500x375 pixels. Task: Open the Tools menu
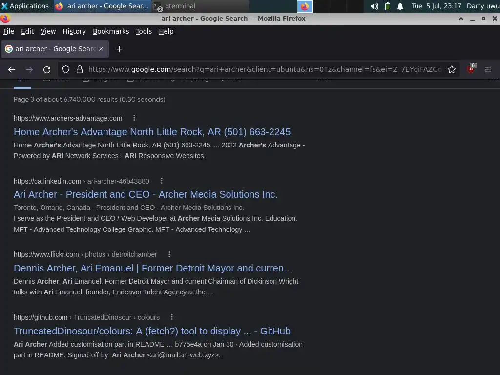tap(144, 31)
